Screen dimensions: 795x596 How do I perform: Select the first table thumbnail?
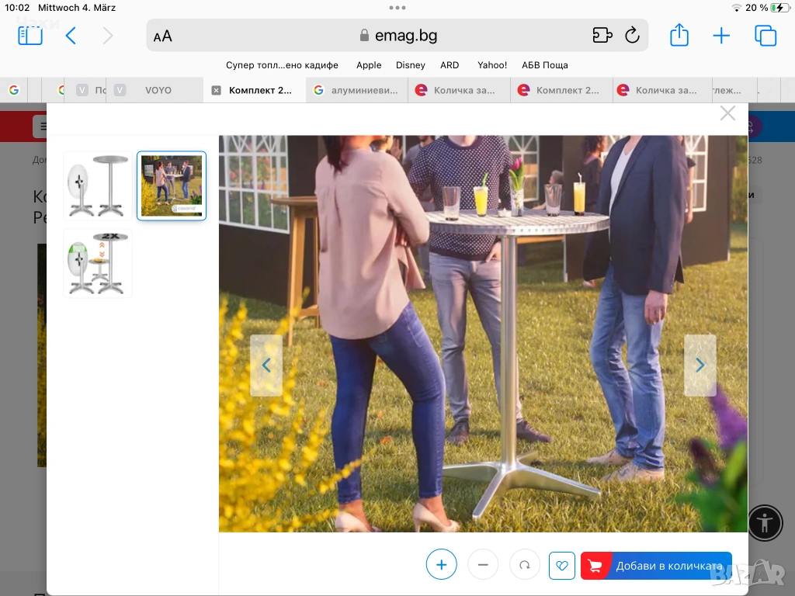pyautogui.click(x=98, y=186)
